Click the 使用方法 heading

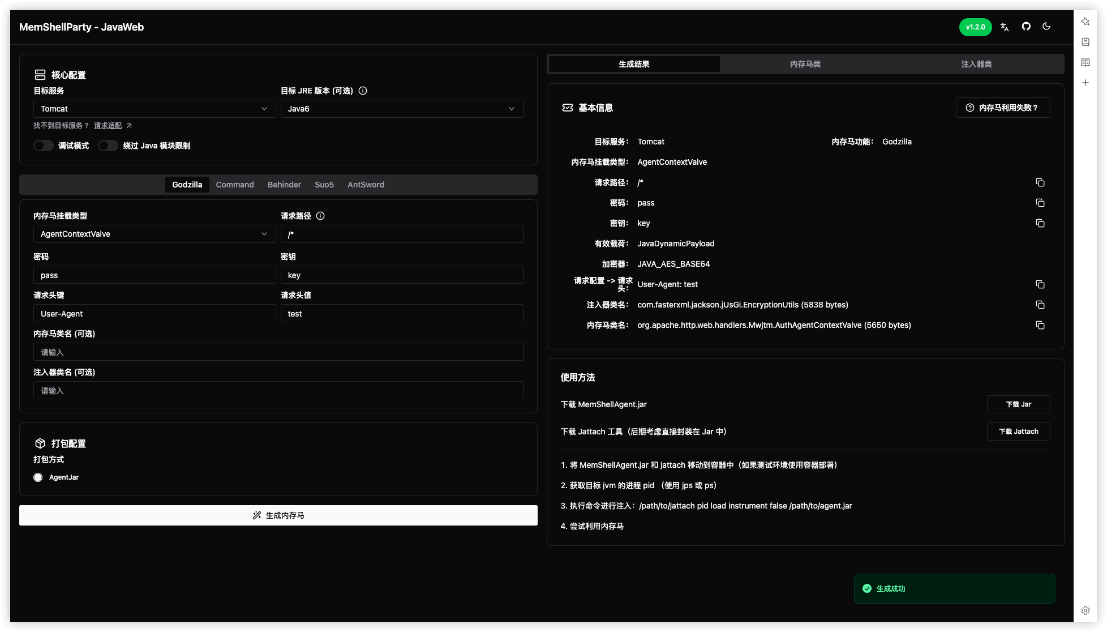tap(578, 377)
